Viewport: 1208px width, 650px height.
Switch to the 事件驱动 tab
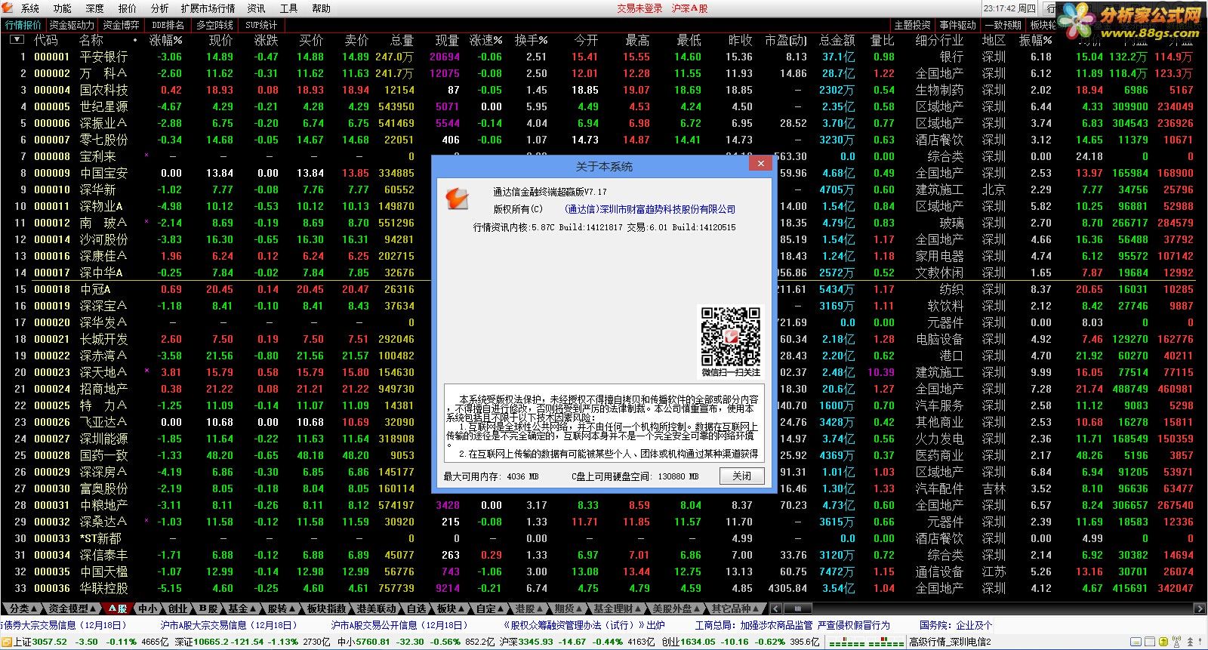click(958, 25)
